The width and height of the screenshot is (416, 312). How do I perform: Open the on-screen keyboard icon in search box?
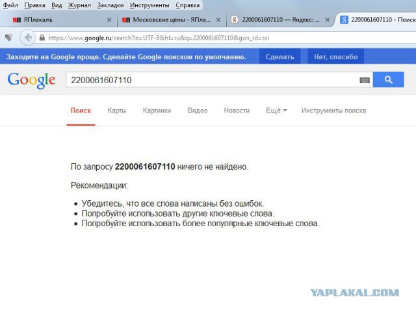point(365,80)
